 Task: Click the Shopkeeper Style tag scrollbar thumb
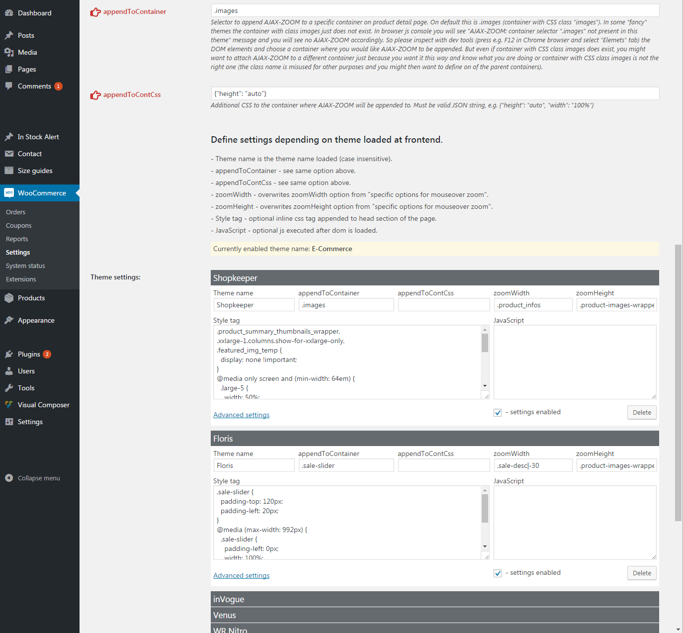point(485,343)
